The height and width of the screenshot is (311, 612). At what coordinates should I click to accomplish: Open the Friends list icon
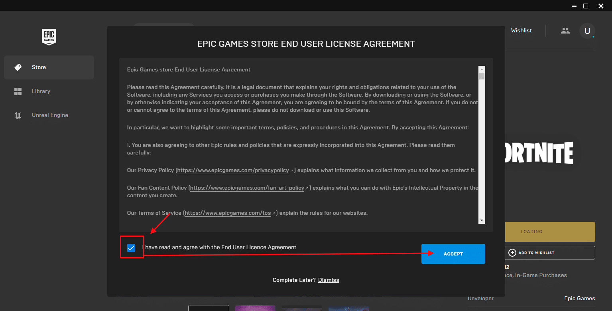tap(565, 30)
